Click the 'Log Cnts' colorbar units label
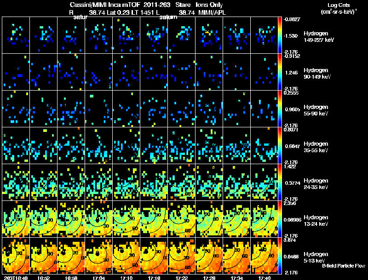Screen dimensions: 368x280 point(339,5)
